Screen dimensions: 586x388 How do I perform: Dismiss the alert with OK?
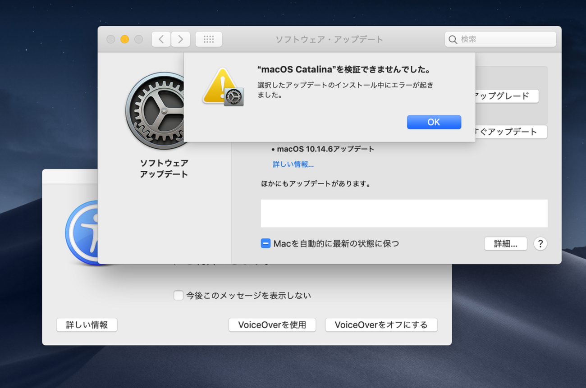(434, 122)
